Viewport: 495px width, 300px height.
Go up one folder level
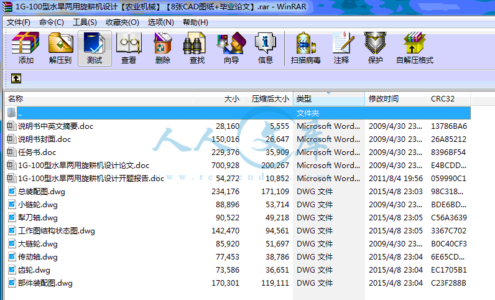(x=16, y=78)
